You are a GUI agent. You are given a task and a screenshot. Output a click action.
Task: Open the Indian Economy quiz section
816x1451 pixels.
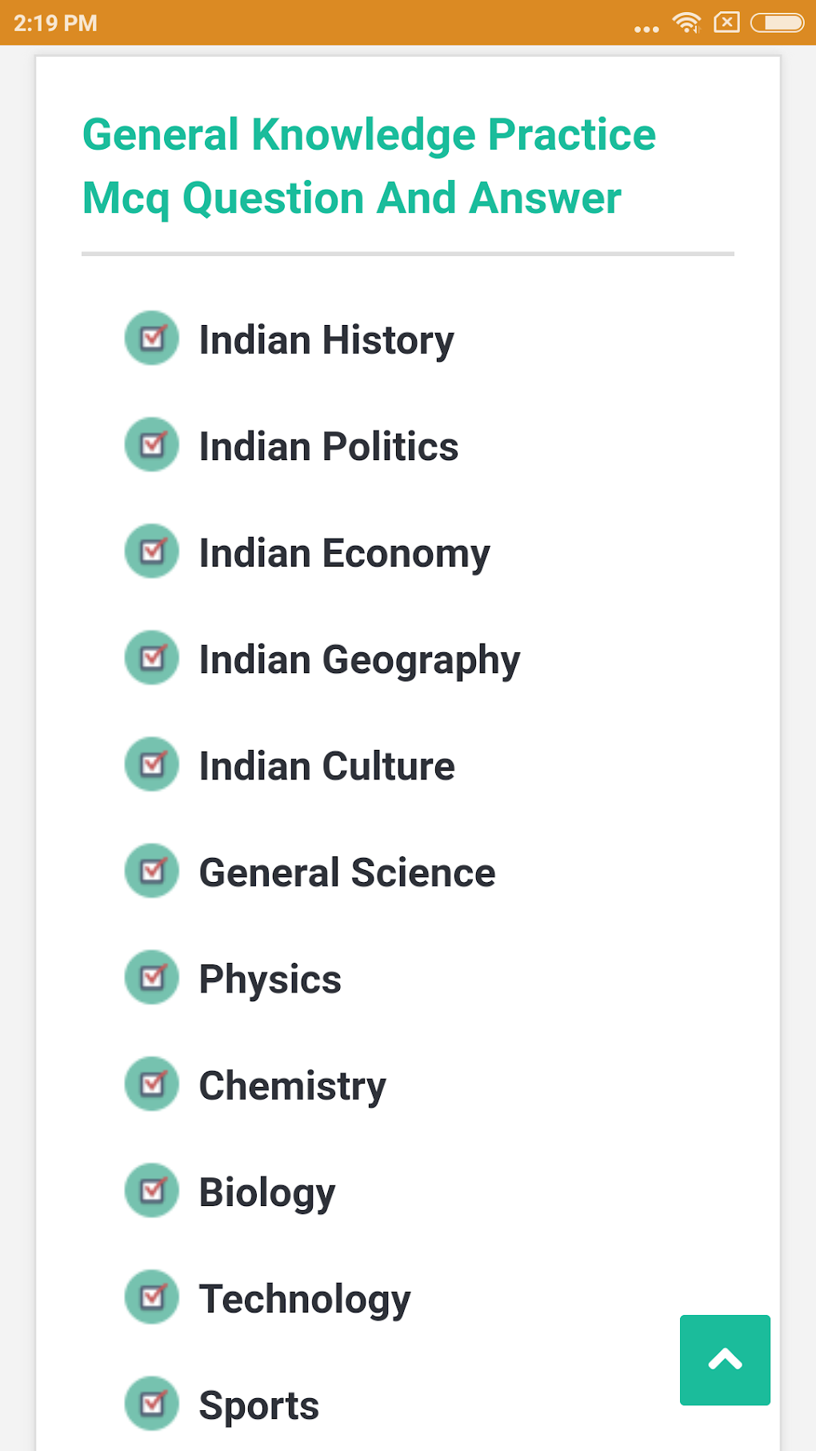[x=344, y=552]
